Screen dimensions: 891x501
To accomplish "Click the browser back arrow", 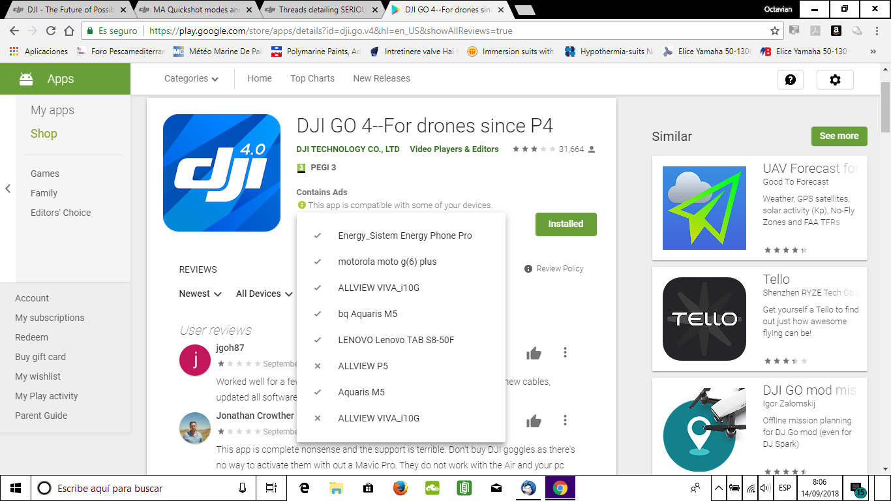I will pyautogui.click(x=14, y=31).
